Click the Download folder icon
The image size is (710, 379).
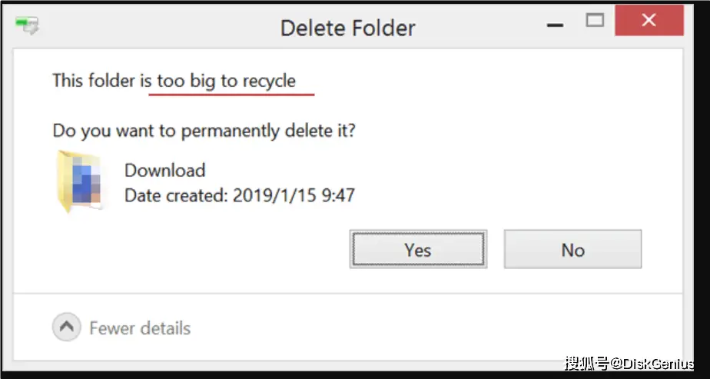pos(66,182)
